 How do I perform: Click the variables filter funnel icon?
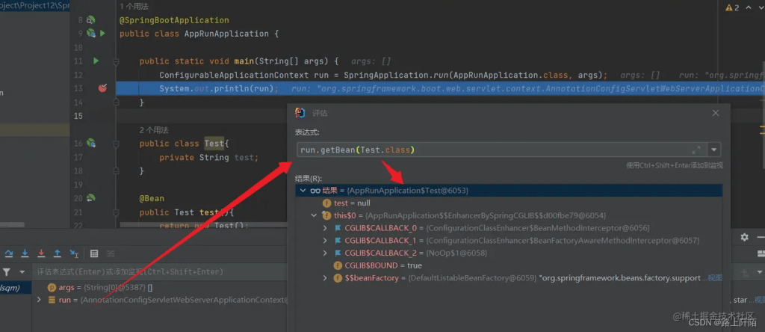click(7, 272)
